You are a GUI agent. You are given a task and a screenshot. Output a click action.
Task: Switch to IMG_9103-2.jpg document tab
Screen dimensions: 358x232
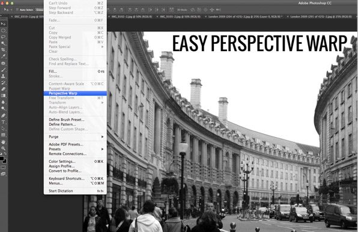(180, 17)
